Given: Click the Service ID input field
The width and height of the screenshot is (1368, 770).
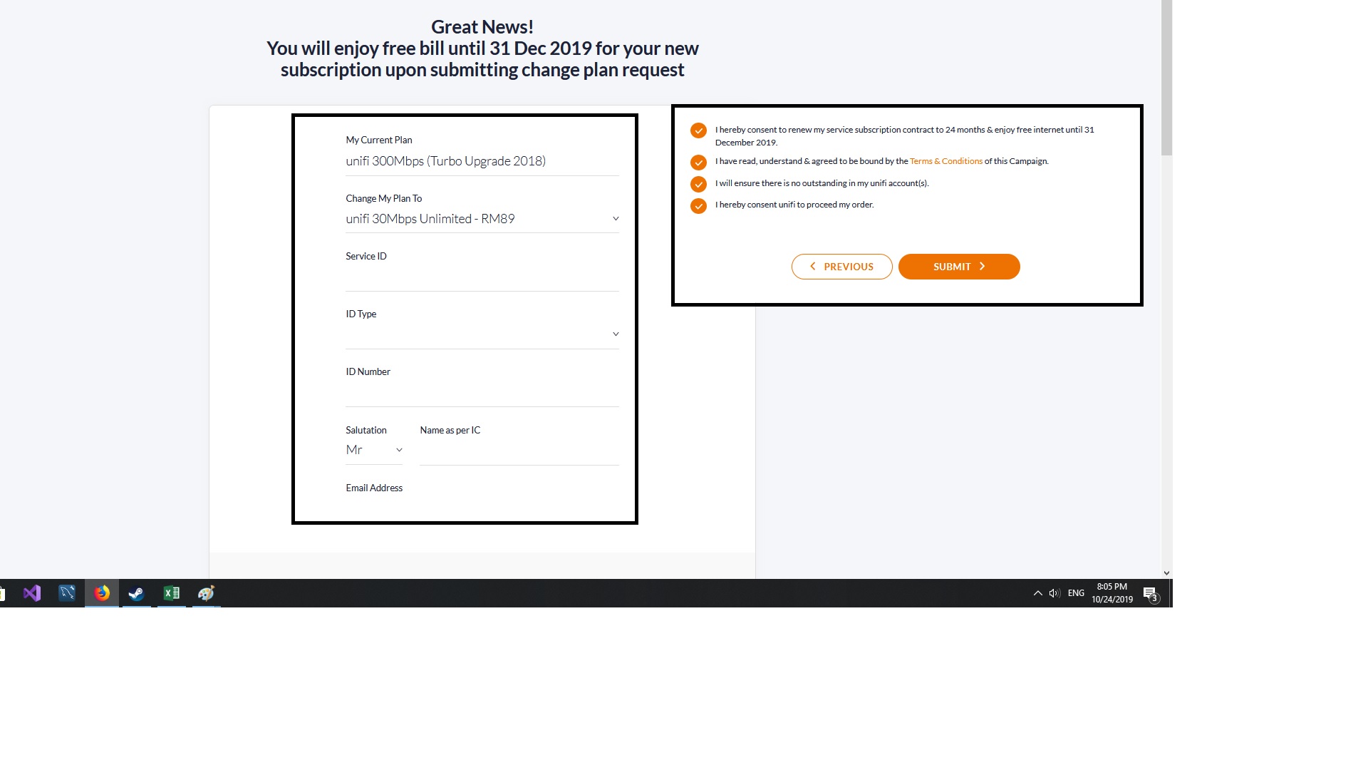Looking at the screenshot, I should (482, 277).
